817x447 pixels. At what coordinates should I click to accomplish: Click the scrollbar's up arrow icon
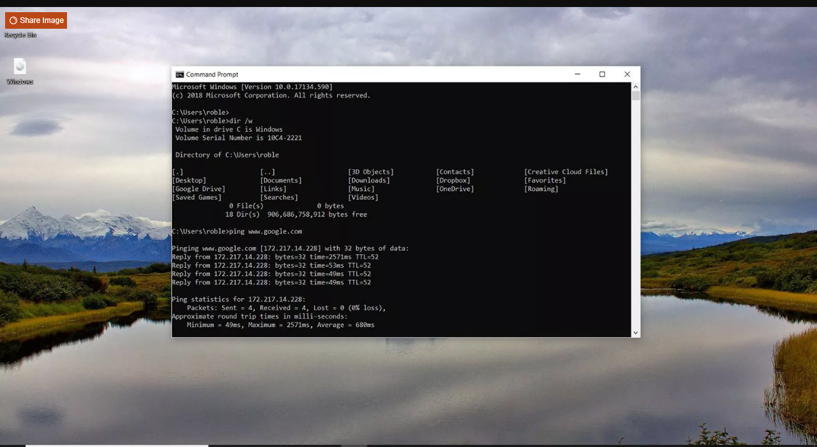(x=635, y=86)
